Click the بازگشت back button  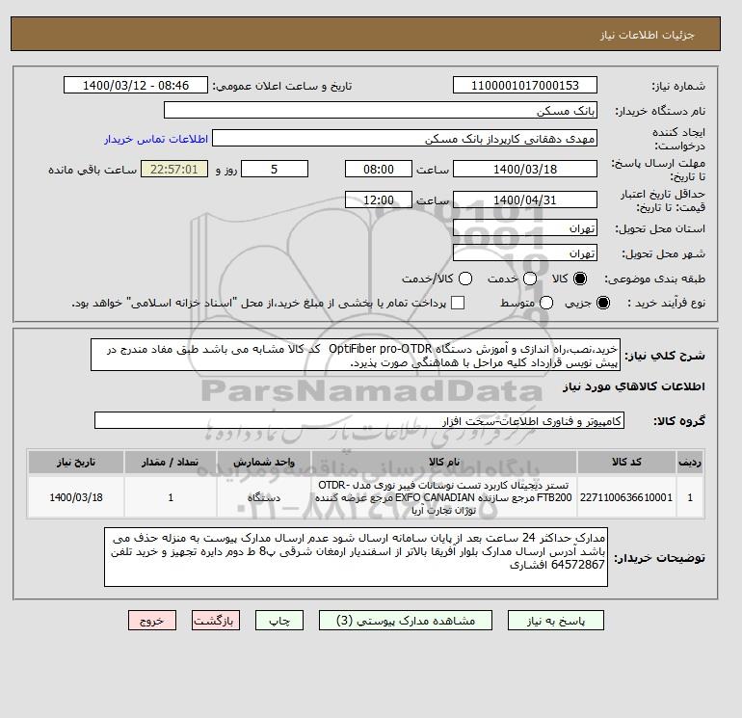[216, 621]
